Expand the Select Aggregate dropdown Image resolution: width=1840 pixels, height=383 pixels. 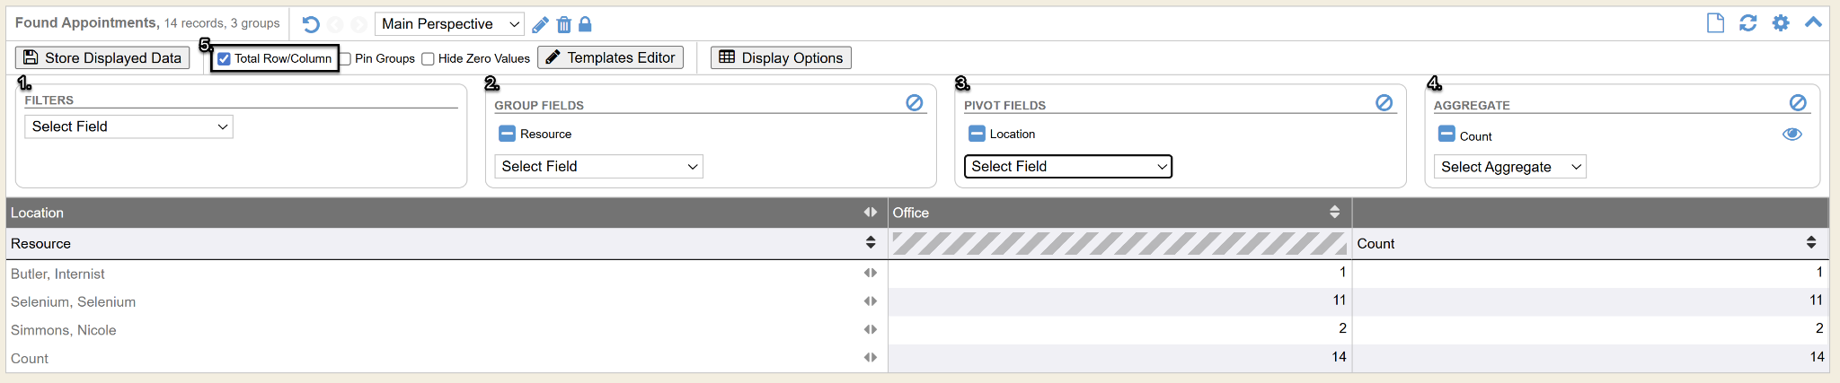1509,167
